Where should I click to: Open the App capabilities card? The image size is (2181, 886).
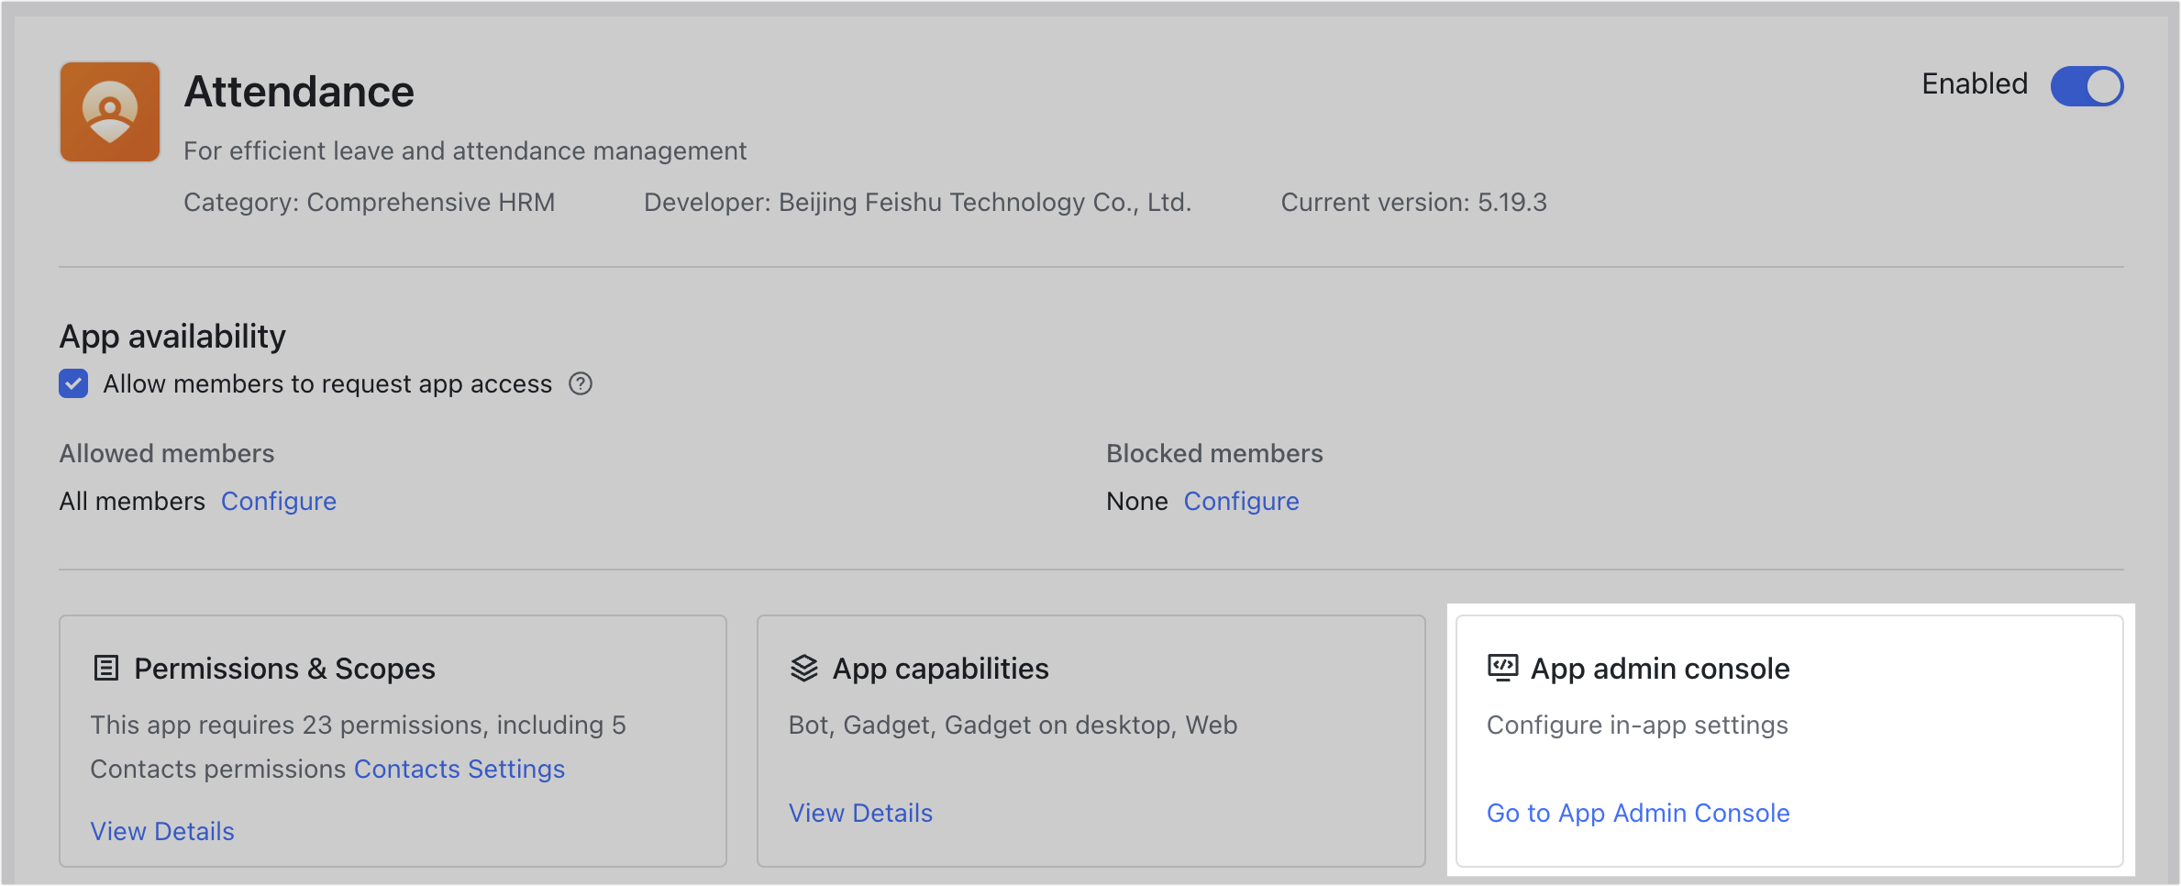[x=1090, y=740]
